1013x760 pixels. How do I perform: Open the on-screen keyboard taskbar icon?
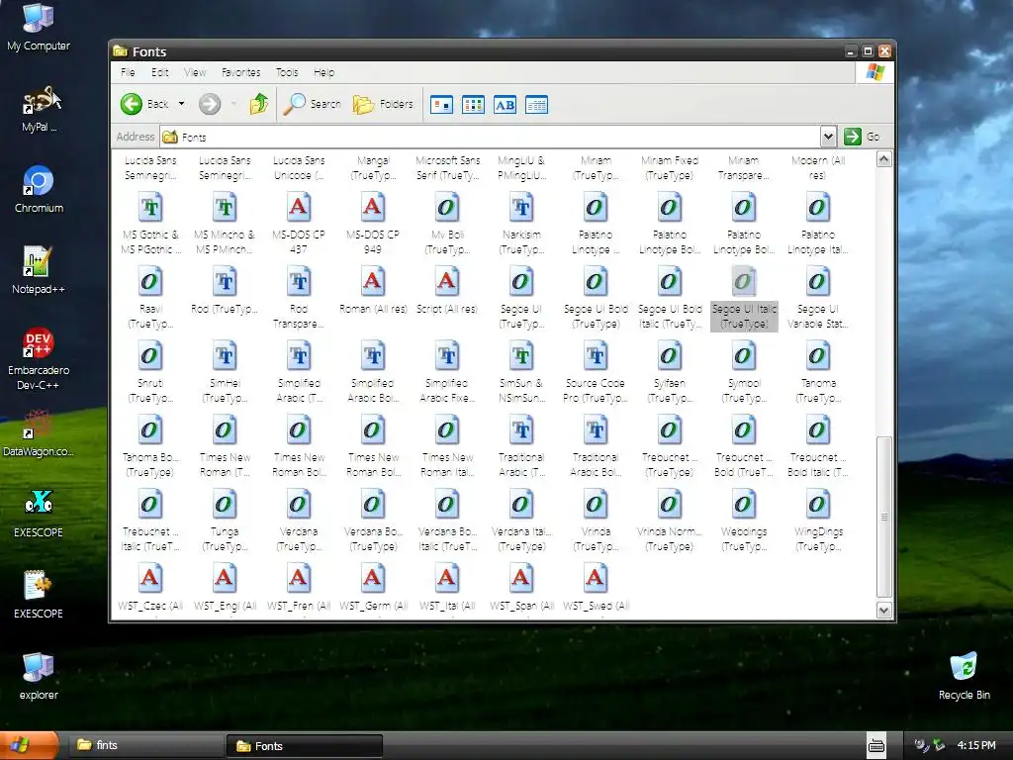pos(876,746)
